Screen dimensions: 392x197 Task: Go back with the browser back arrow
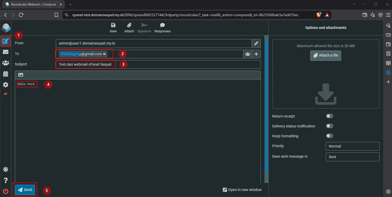pyautogui.click(x=5, y=15)
